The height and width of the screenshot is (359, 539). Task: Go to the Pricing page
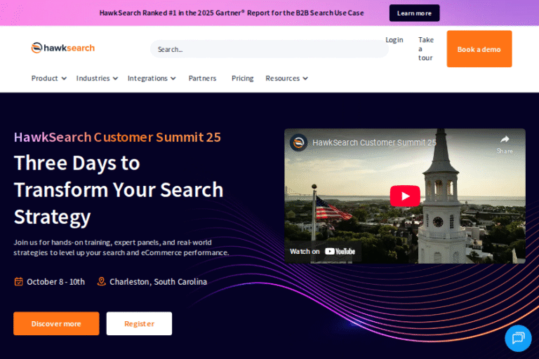pos(242,79)
